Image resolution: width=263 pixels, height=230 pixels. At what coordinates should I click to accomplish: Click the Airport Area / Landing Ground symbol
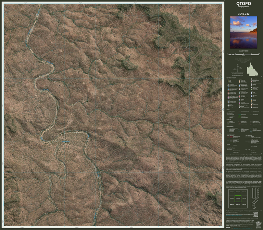click(251, 124)
